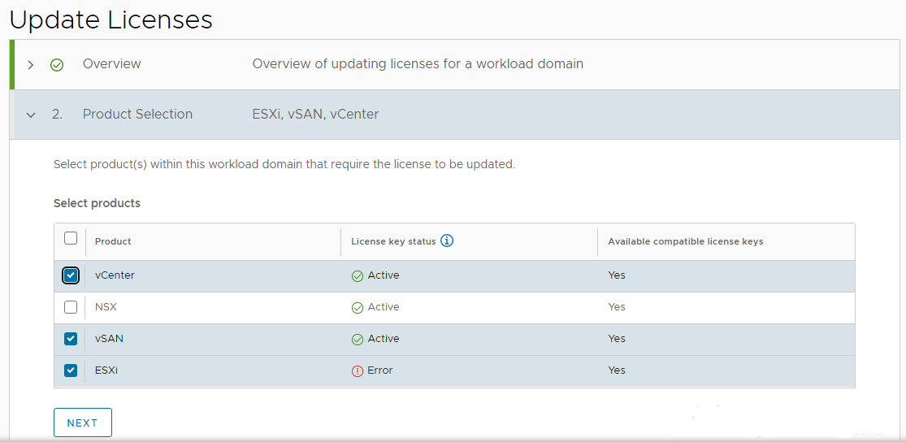Enable the NSX product checkbox
The image size is (906, 442).
pyautogui.click(x=71, y=307)
